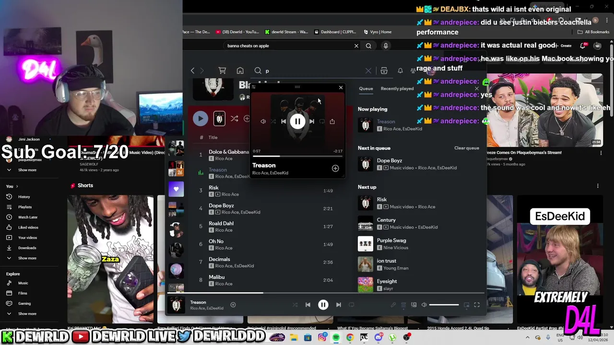Open the Spotify cart icon

tap(222, 71)
